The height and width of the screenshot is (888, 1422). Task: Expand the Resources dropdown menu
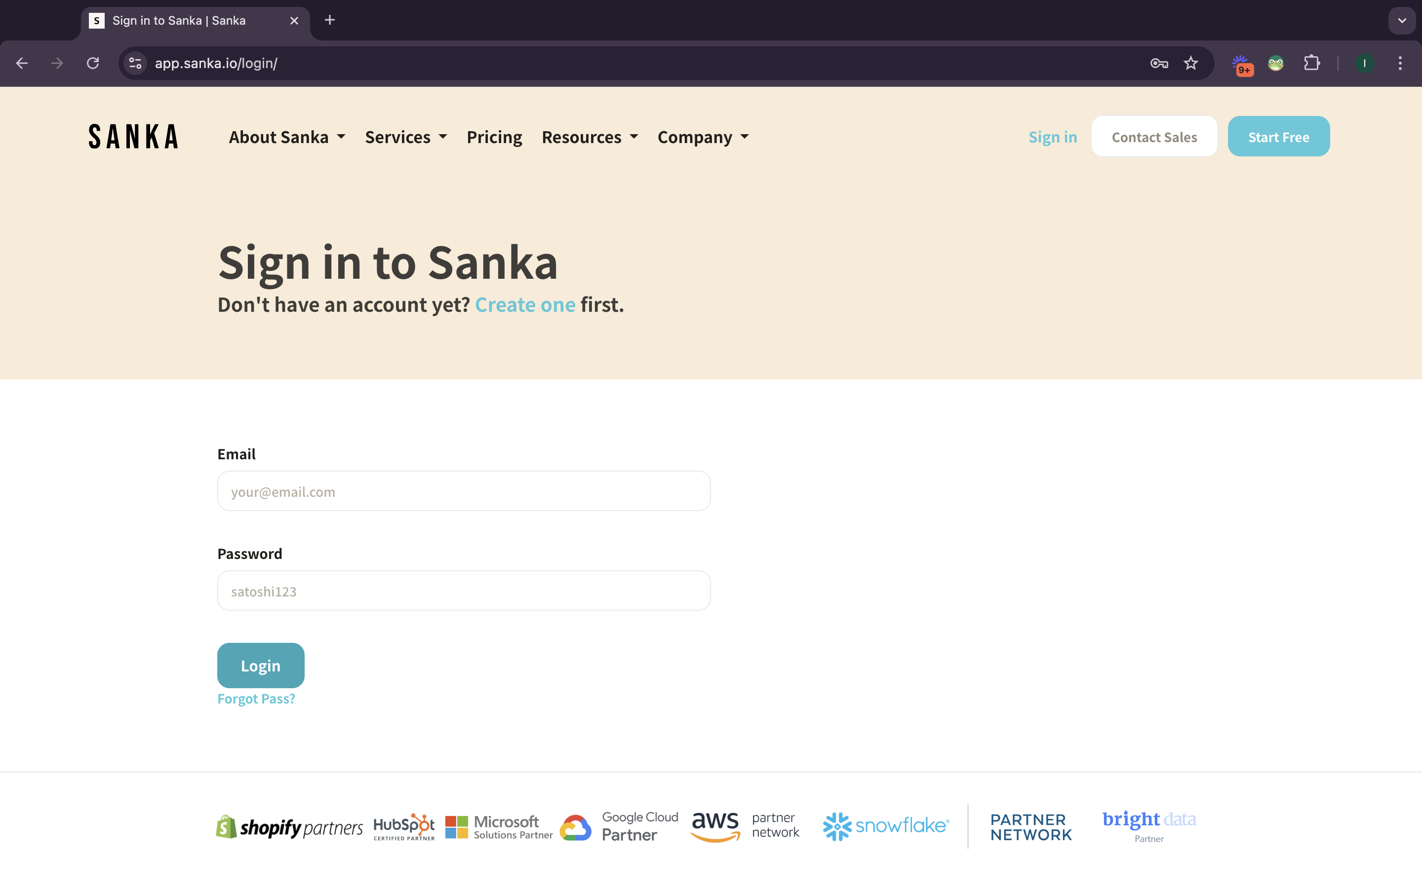coord(590,137)
